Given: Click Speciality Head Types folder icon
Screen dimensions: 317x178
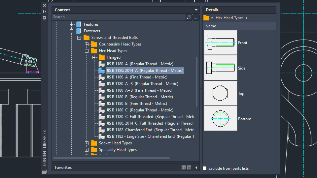Looking at the screenshot, I should pyautogui.click(x=94, y=150).
